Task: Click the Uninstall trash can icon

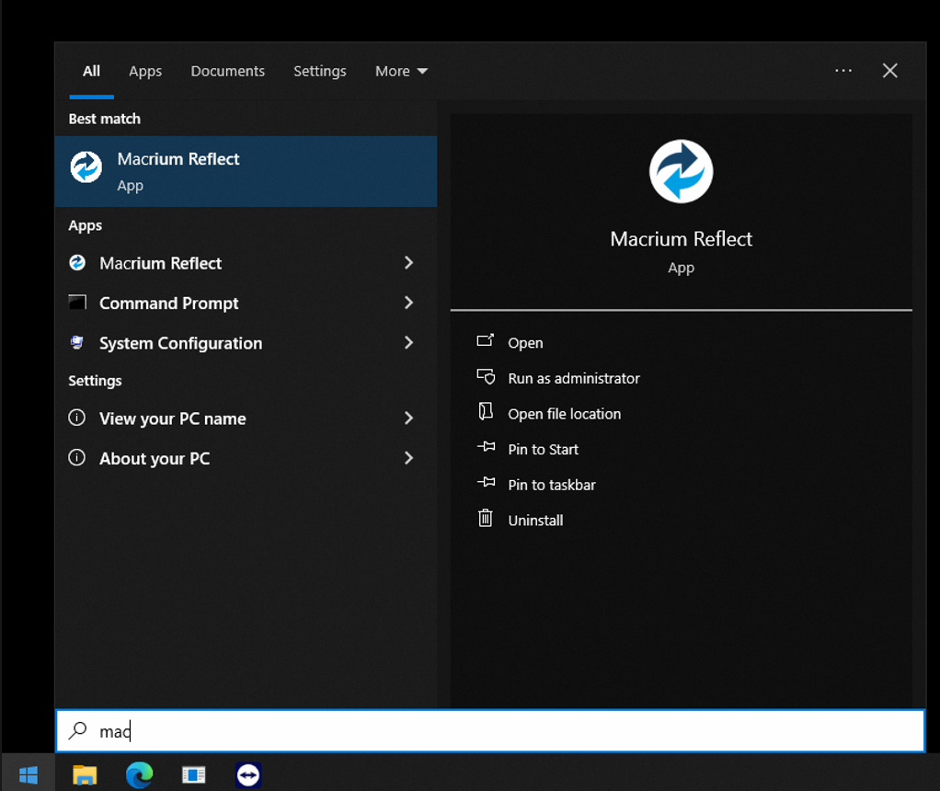Action: tap(486, 519)
